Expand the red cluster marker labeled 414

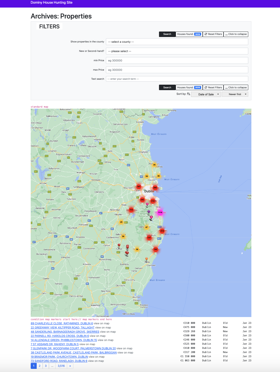click(x=162, y=231)
